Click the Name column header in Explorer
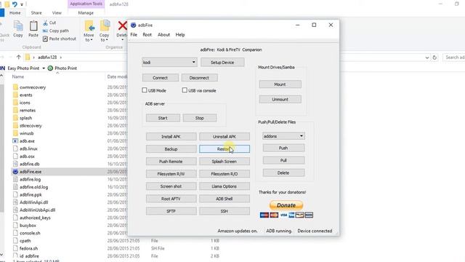This screenshot has height=262, width=465. 17,76
